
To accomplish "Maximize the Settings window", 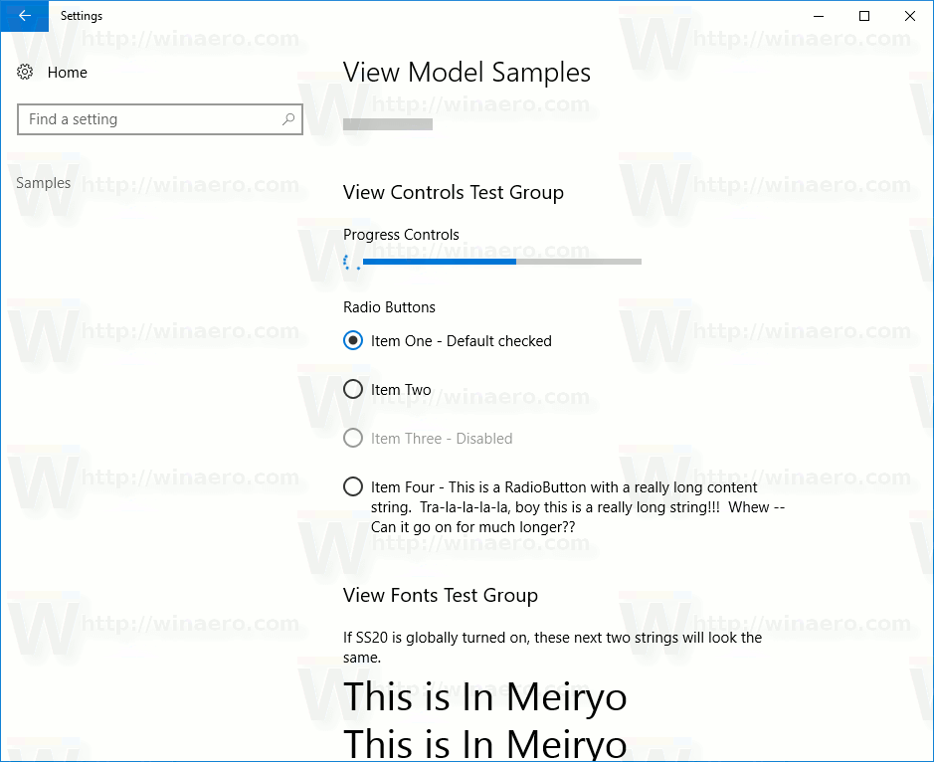I will [x=864, y=16].
